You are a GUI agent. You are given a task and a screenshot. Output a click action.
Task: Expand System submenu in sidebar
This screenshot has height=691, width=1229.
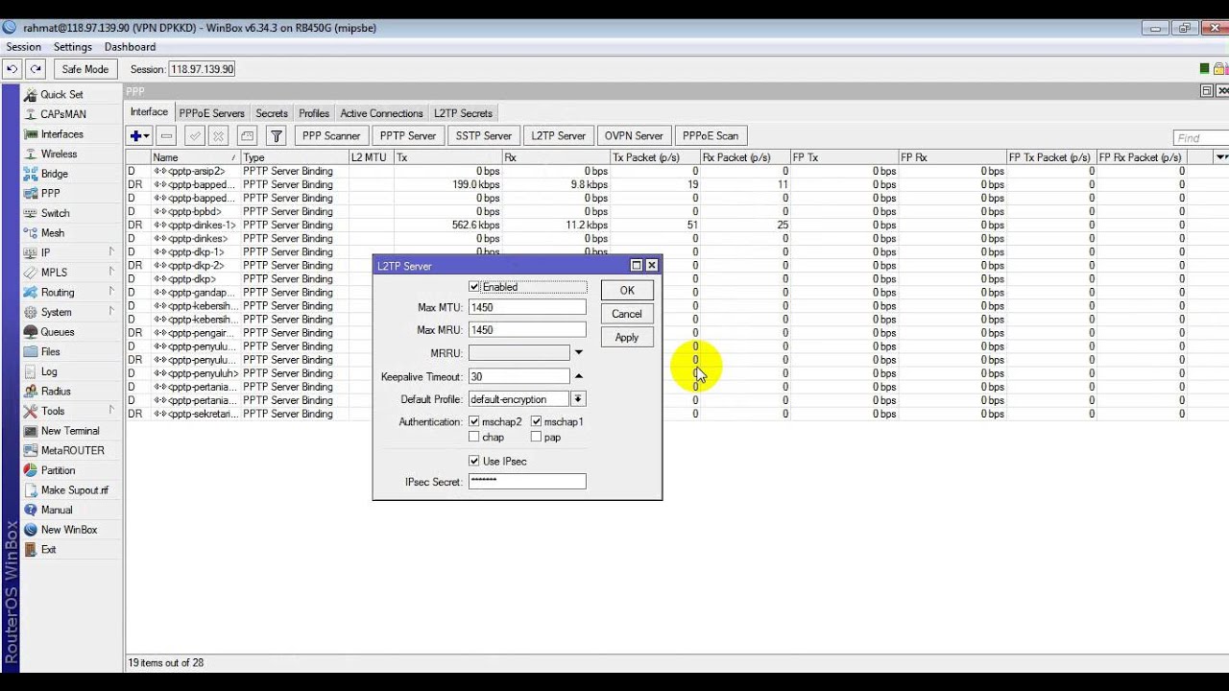[x=111, y=312]
